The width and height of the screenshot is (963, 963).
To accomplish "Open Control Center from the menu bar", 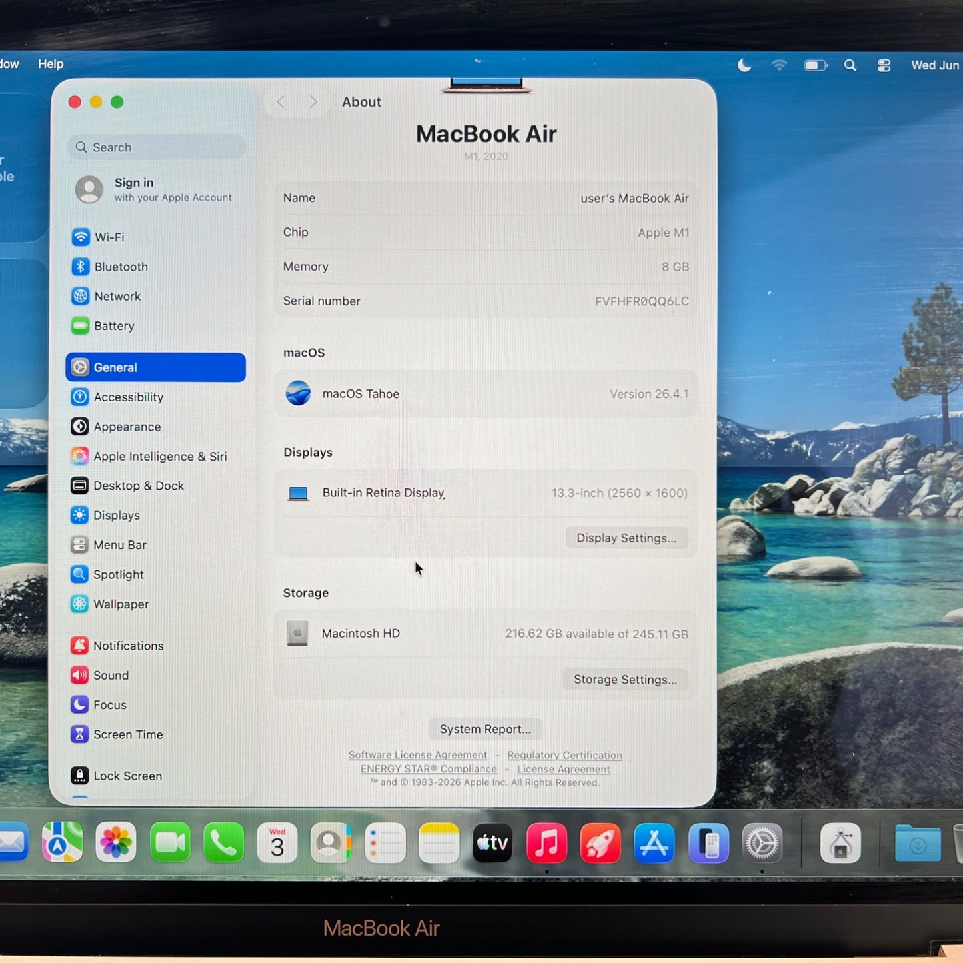I will click(884, 65).
